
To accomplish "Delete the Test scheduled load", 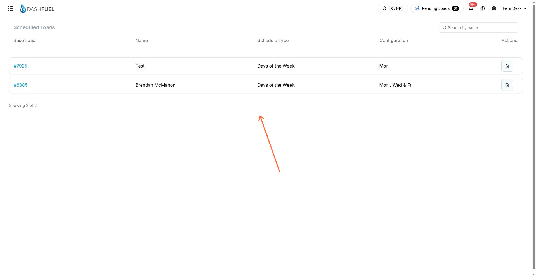I will coord(507,66).
